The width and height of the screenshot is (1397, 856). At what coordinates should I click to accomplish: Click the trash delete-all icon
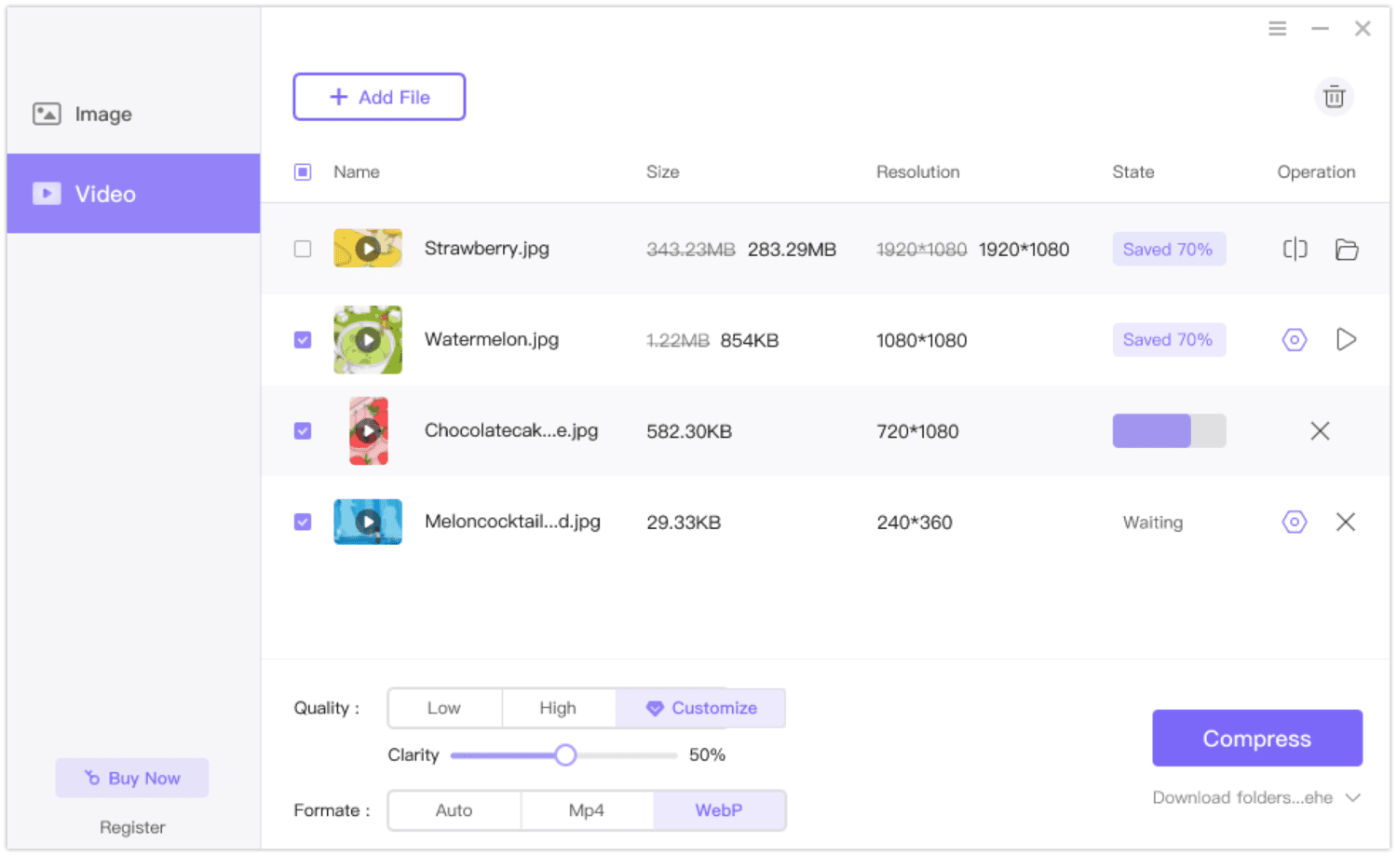1334,97
